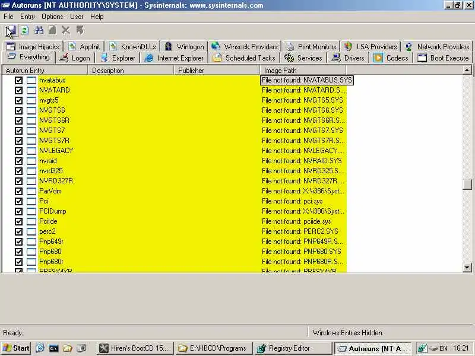Disable the Pnp649r autorun entry

click(18, 241)
